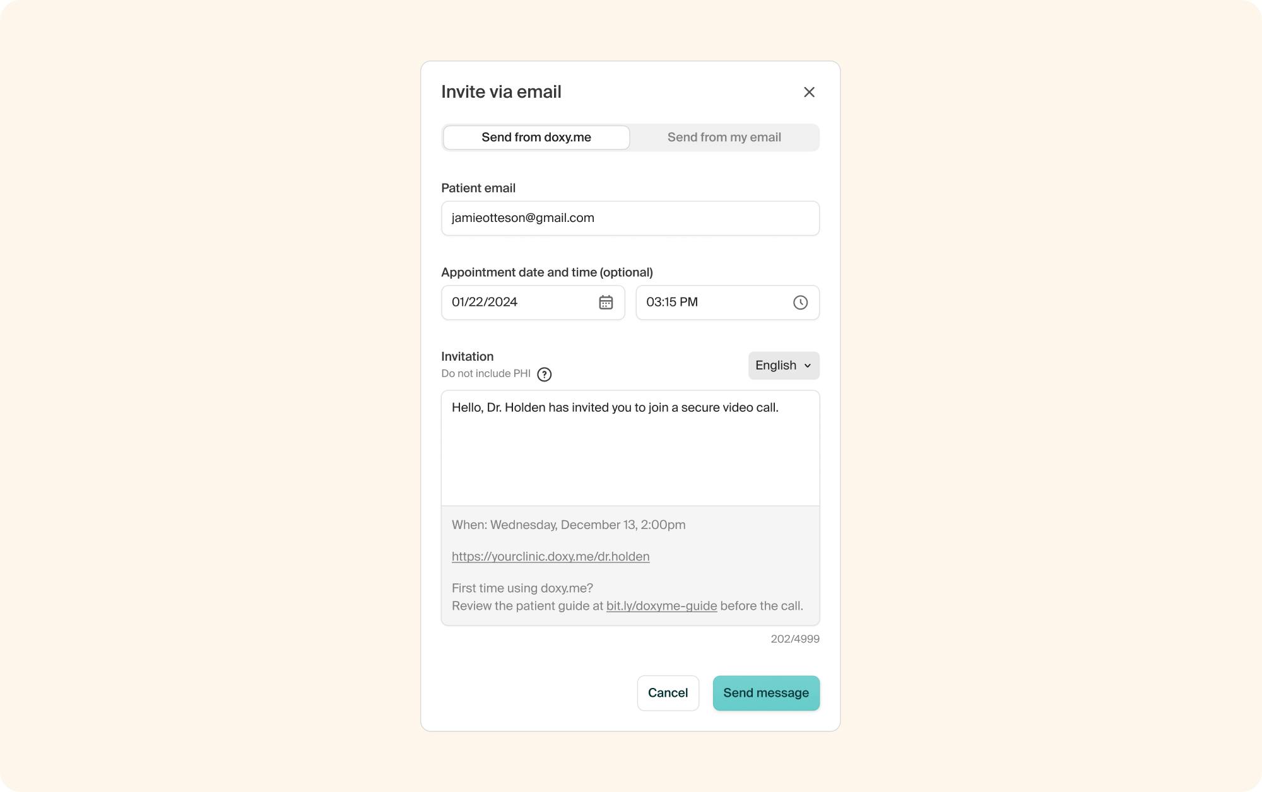This screenshot has height=792, width=1262.
Task: Select the Send from my email tab
Action: (724, 137)
